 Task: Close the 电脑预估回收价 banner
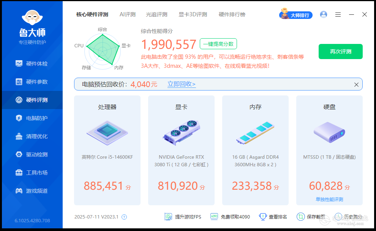point(356,85)
